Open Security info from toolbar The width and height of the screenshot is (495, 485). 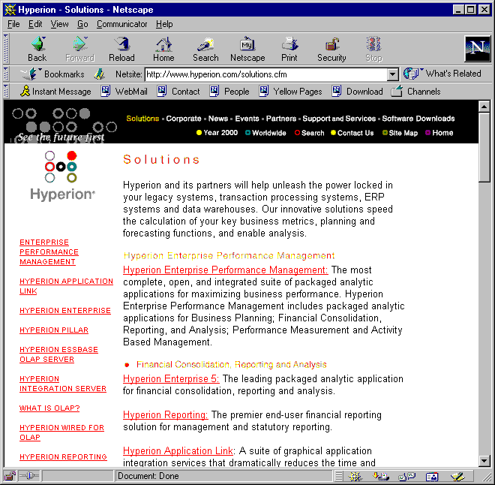tap(331, 49)
